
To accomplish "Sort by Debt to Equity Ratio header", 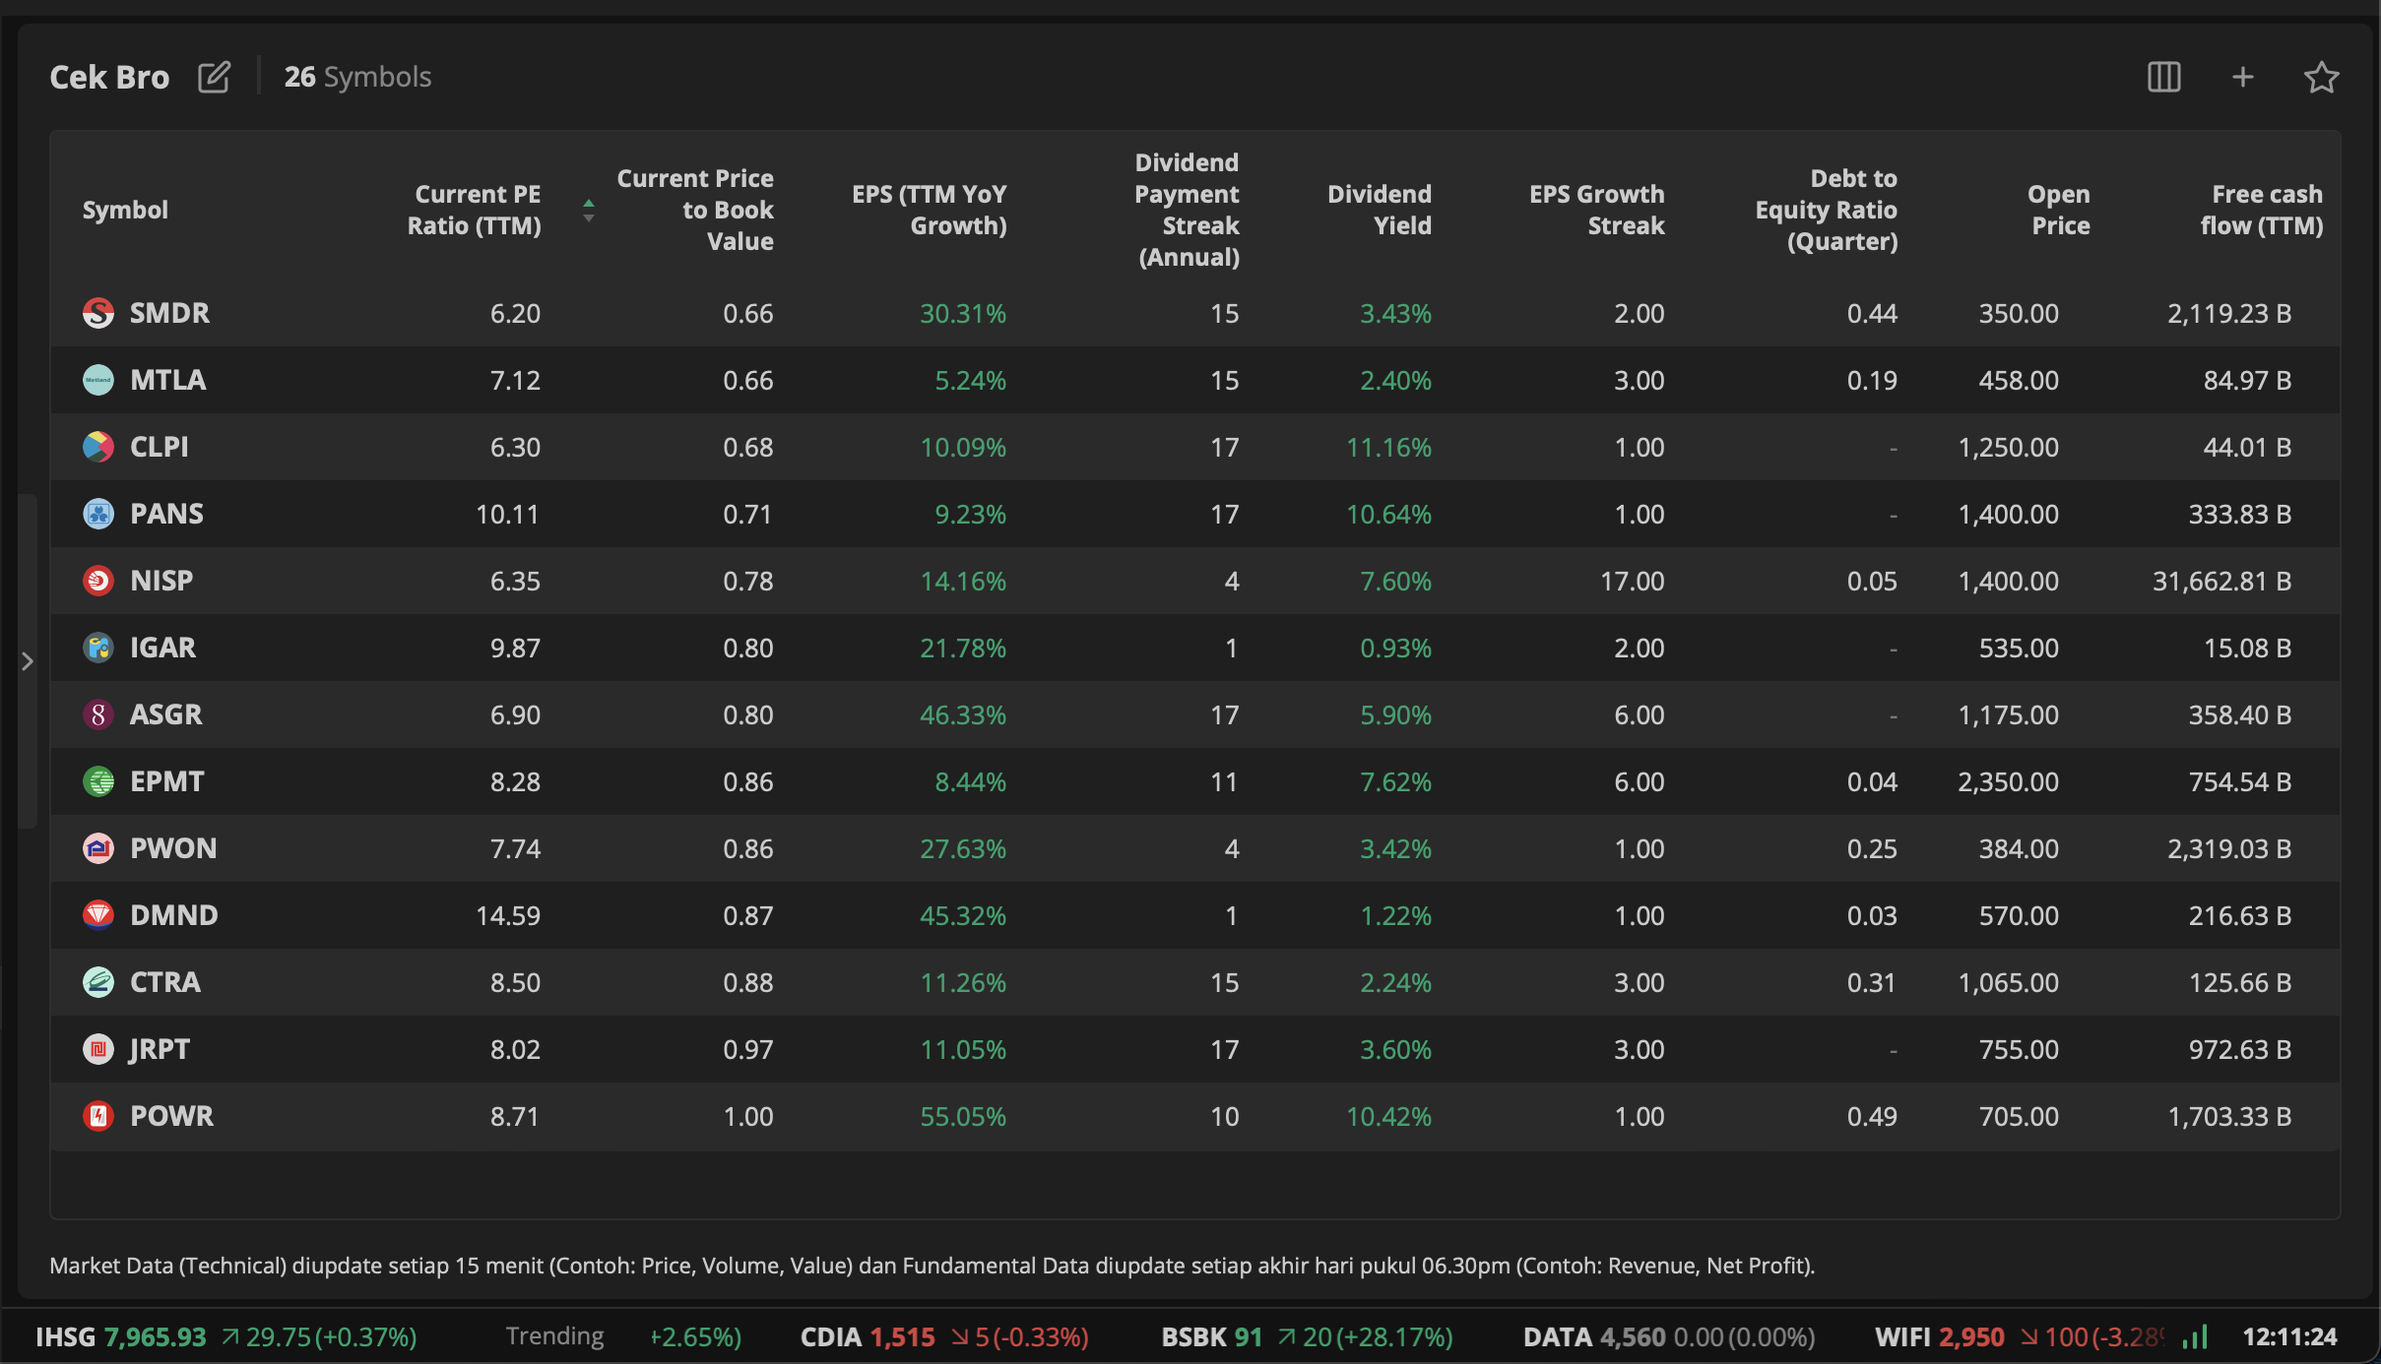I will [x=1826, y=210].
